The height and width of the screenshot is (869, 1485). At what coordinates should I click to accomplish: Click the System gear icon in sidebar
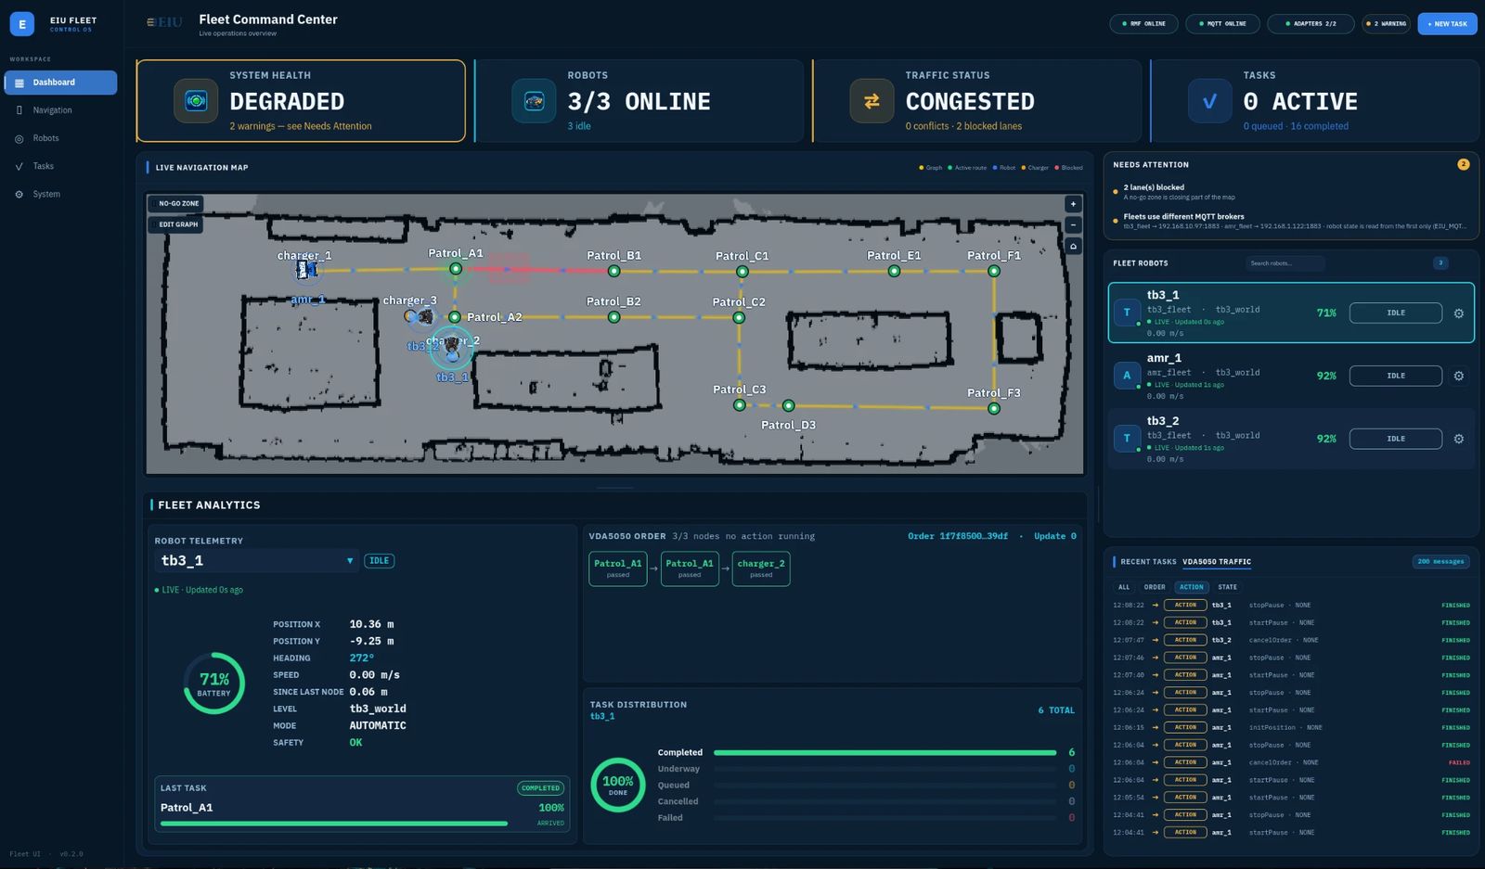click(19, 195)
